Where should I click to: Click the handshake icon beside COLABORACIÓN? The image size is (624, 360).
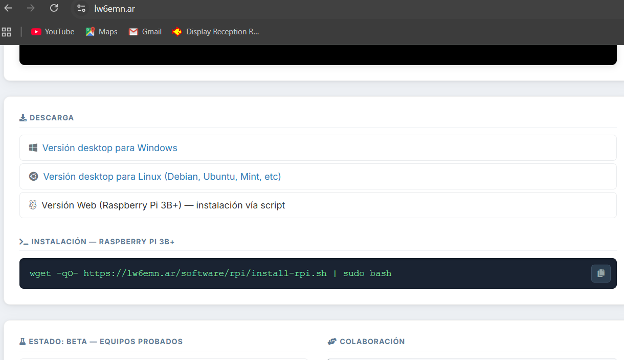point(332,342)
